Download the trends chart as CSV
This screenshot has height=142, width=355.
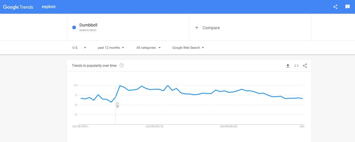288,66
